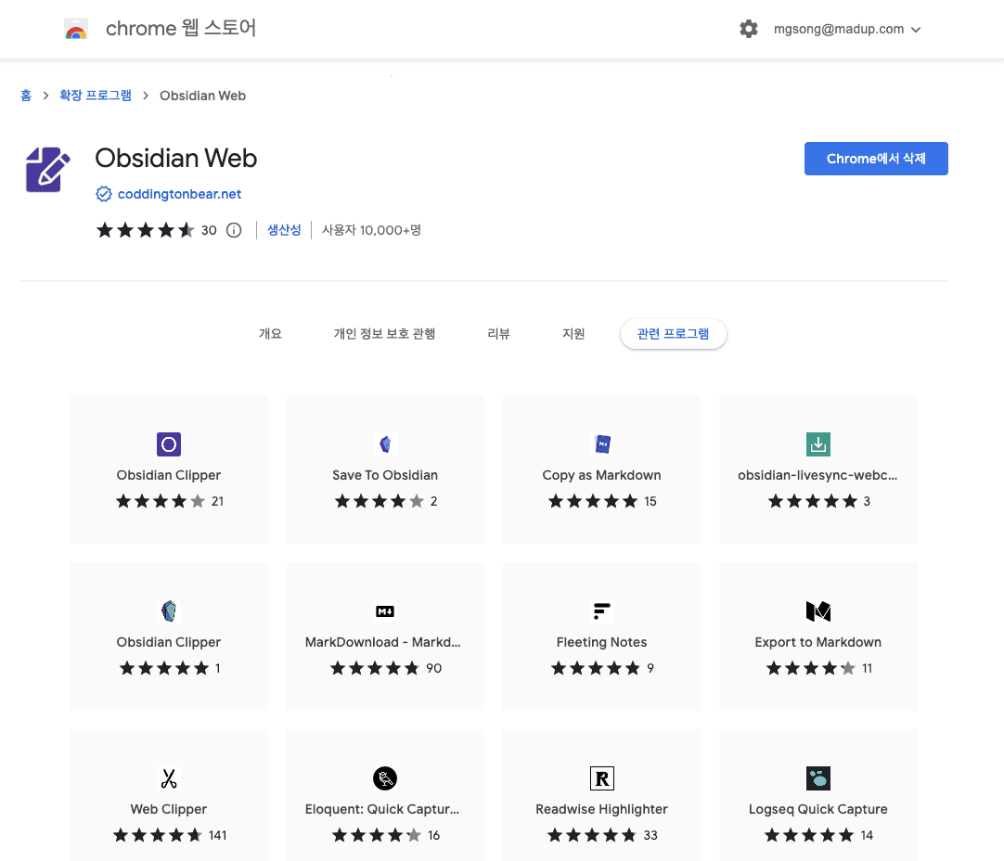Open the Fleeting Notes title
The width and height of the screenshot is (1004, 861).
coord(602,642)
